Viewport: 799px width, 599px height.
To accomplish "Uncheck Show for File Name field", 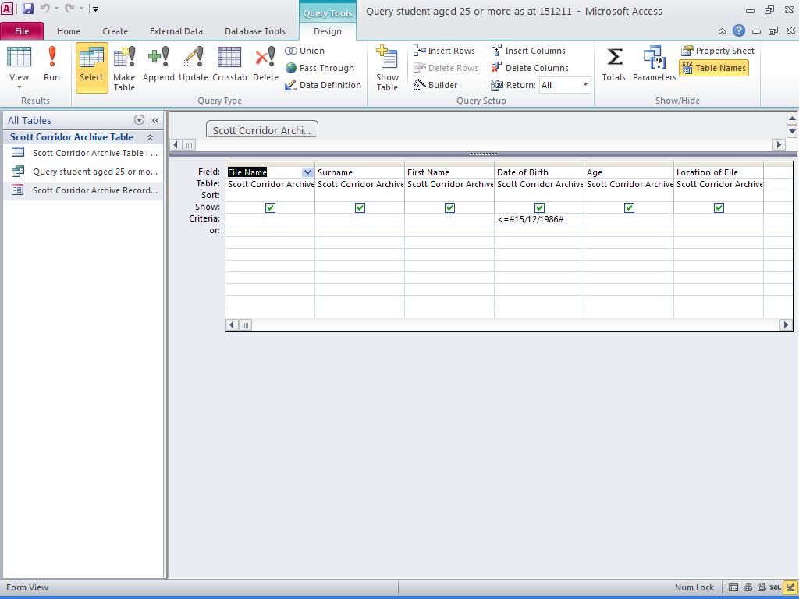I will coord(270,207).
